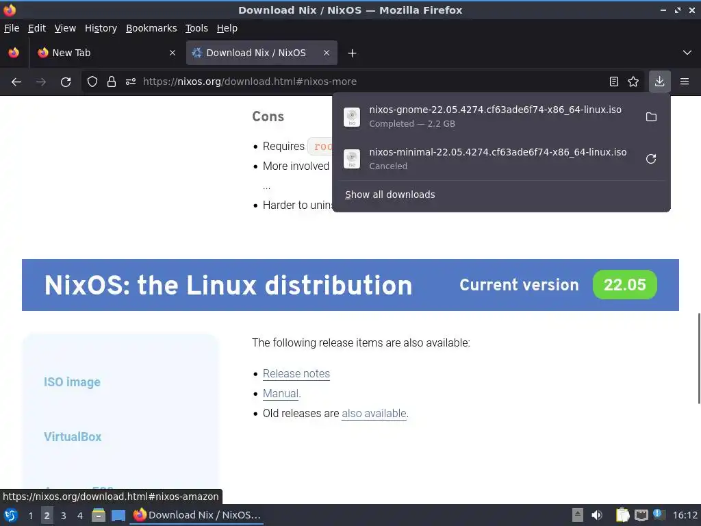Reload the current page
This screenshot has height=526, width=701.
pos(66,82)
